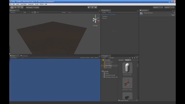Select All Materials favorite

pyautogui.click(x=109, y=62)
